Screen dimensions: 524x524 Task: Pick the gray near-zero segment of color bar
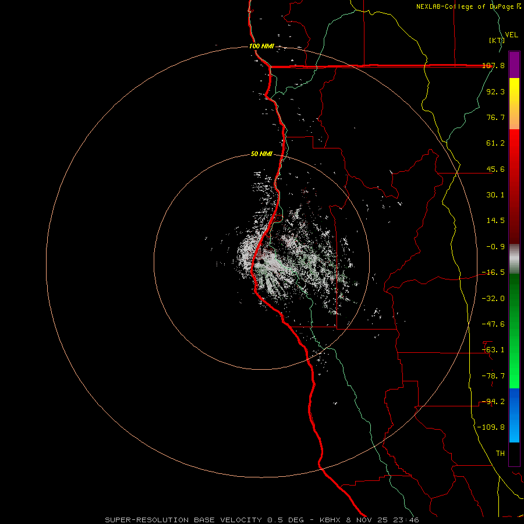tap(514, 259)
